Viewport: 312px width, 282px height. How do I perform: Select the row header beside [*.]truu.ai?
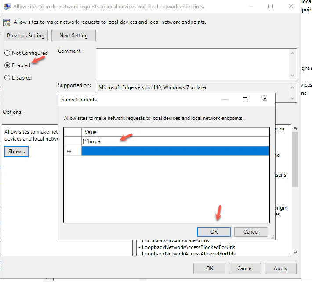coord(73,141)
